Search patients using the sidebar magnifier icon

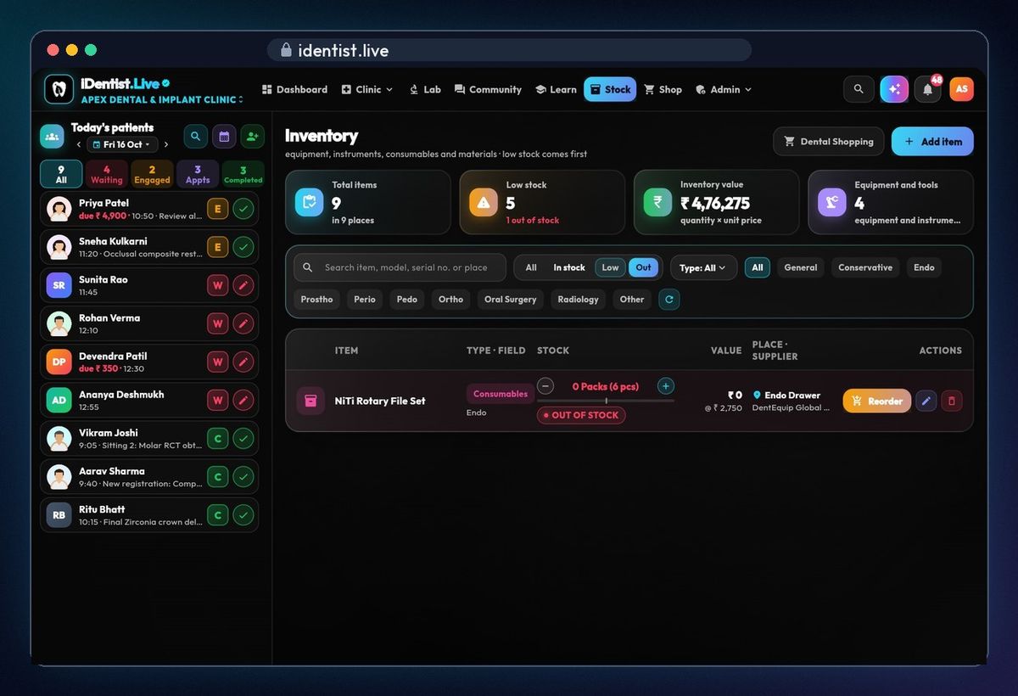(196, 136)
